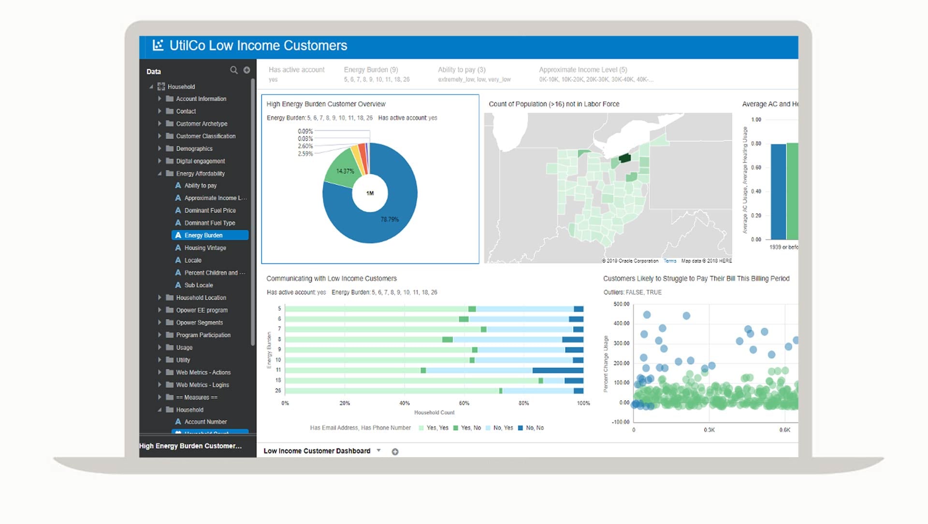
Task: Click the Terms link on the map
Action: (669, 261)
